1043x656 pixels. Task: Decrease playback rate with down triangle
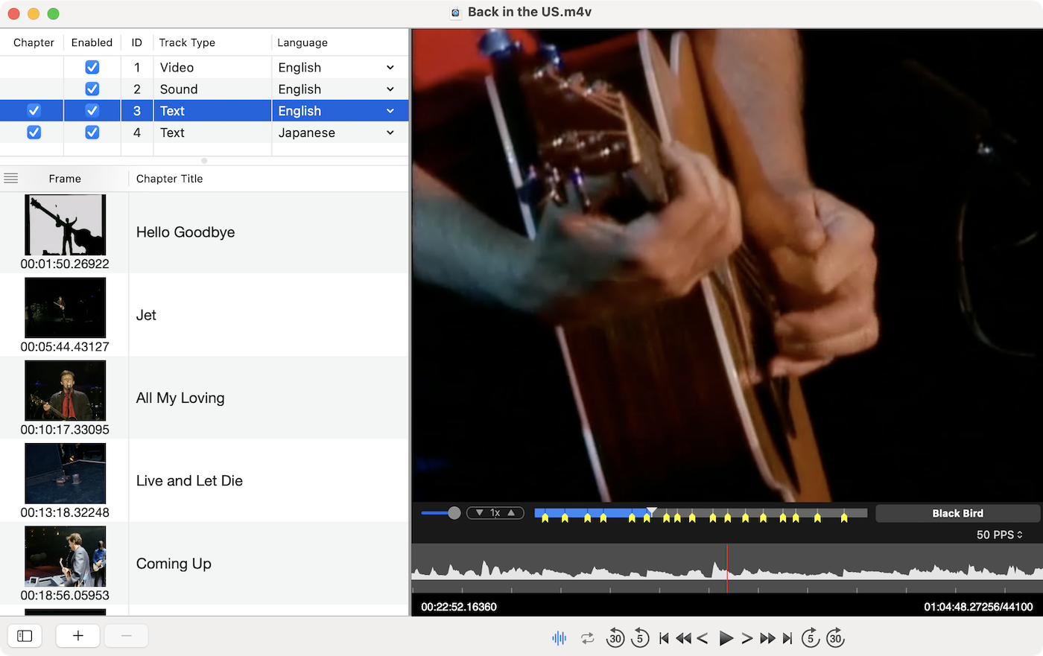point(480,513)
